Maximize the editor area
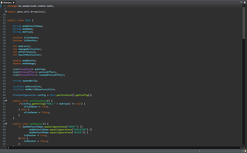Viewport: 247px width, 153px height. pyautogui.click(x=244, y=3)
